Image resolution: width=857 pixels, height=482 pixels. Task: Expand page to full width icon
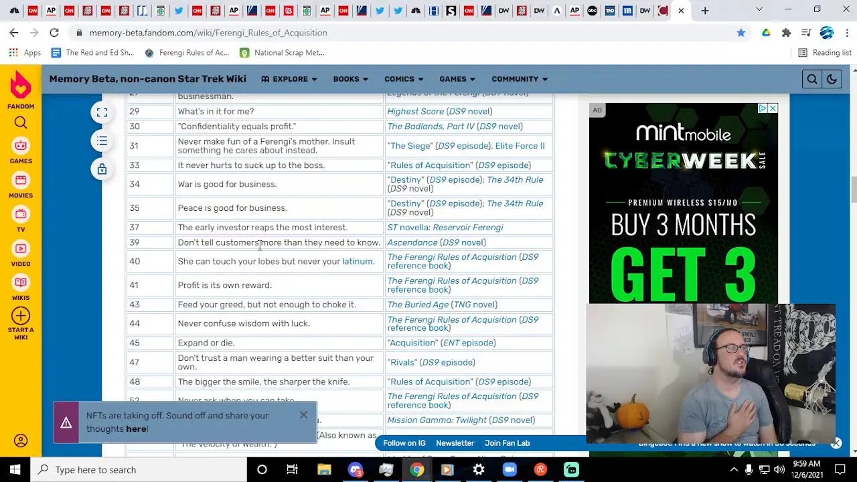click(102, 112)
